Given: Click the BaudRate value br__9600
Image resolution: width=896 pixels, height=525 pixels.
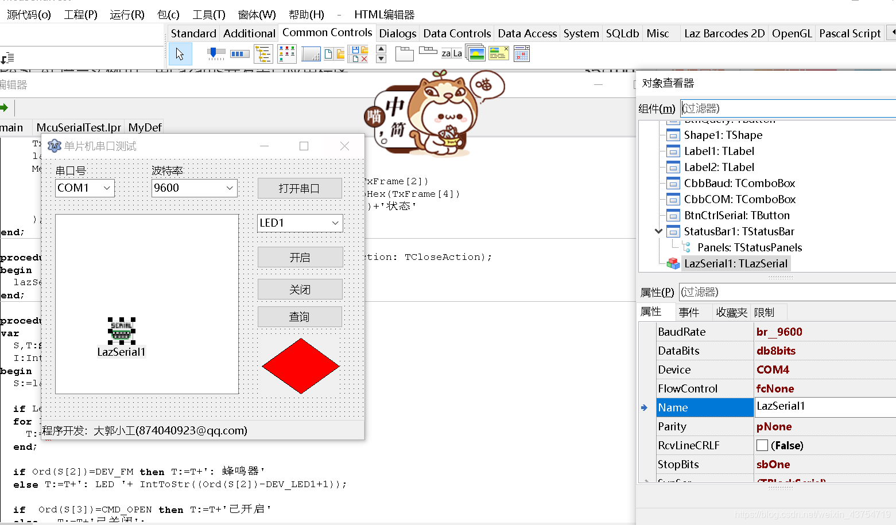Looking at the screenshot, I should pos(779,332).
